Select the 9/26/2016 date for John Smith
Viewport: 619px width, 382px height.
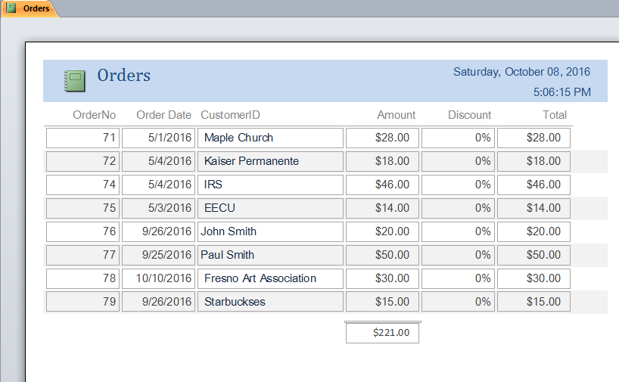pyautogui.click(x=158, y=231)
